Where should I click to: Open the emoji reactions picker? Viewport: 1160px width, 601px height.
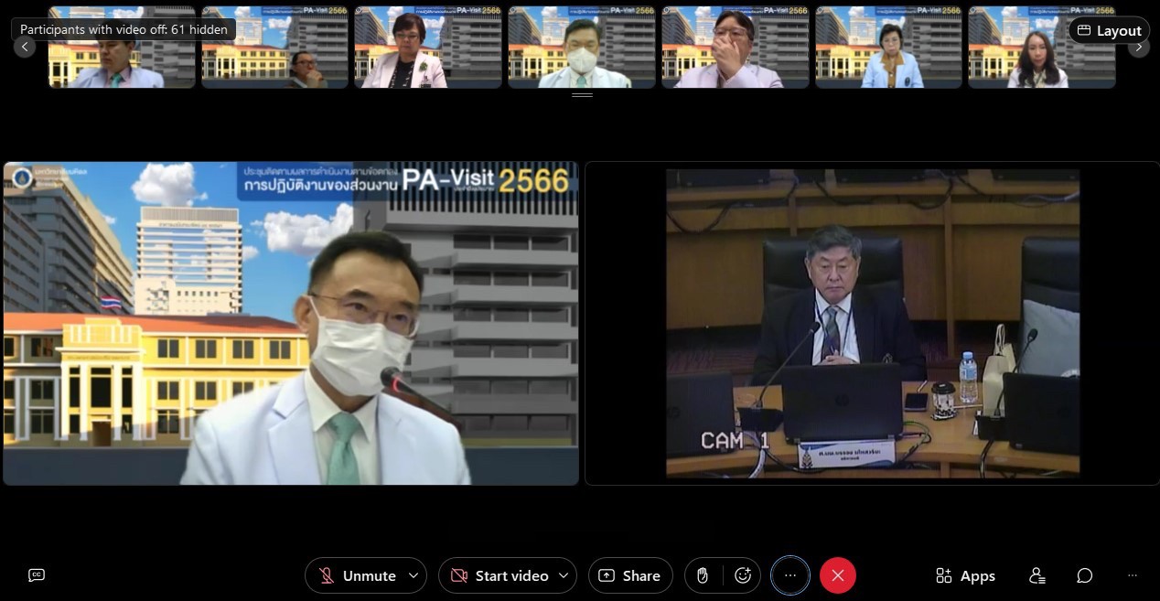(x=743, y=575)
